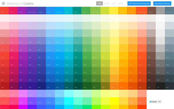The height and width of the screenshot is (109, 174).
Task: Open WP Themes & Frameworks
Action: point(139,4)
